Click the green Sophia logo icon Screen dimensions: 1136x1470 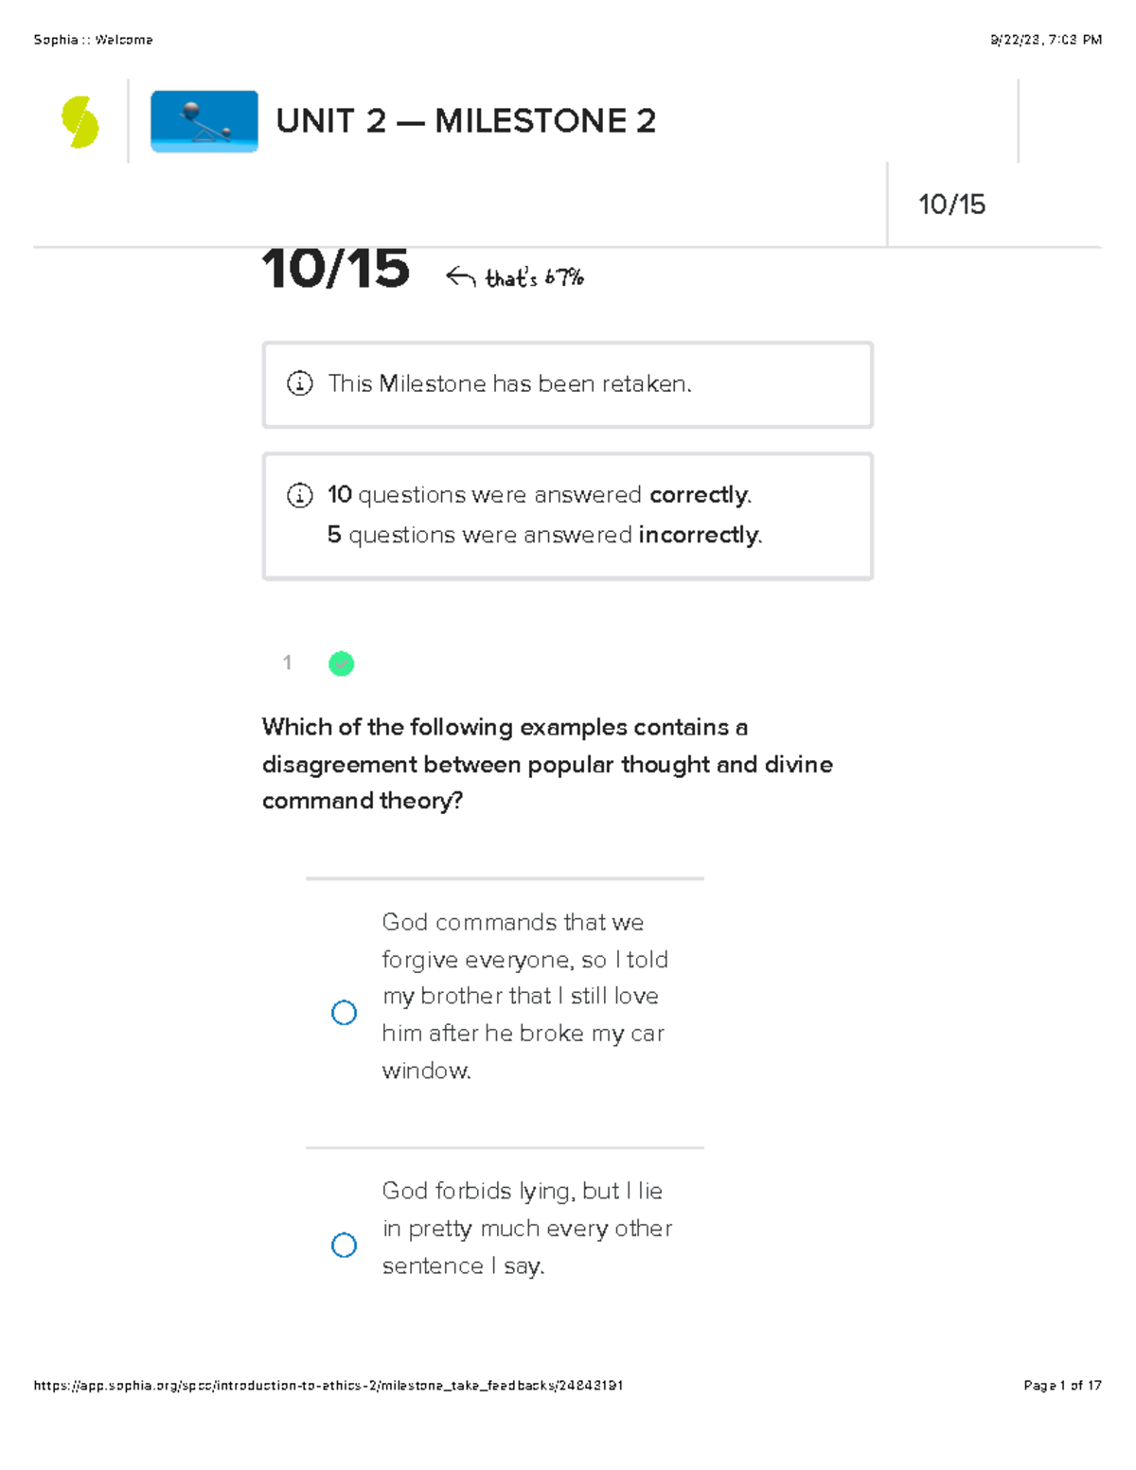point(80,122)
